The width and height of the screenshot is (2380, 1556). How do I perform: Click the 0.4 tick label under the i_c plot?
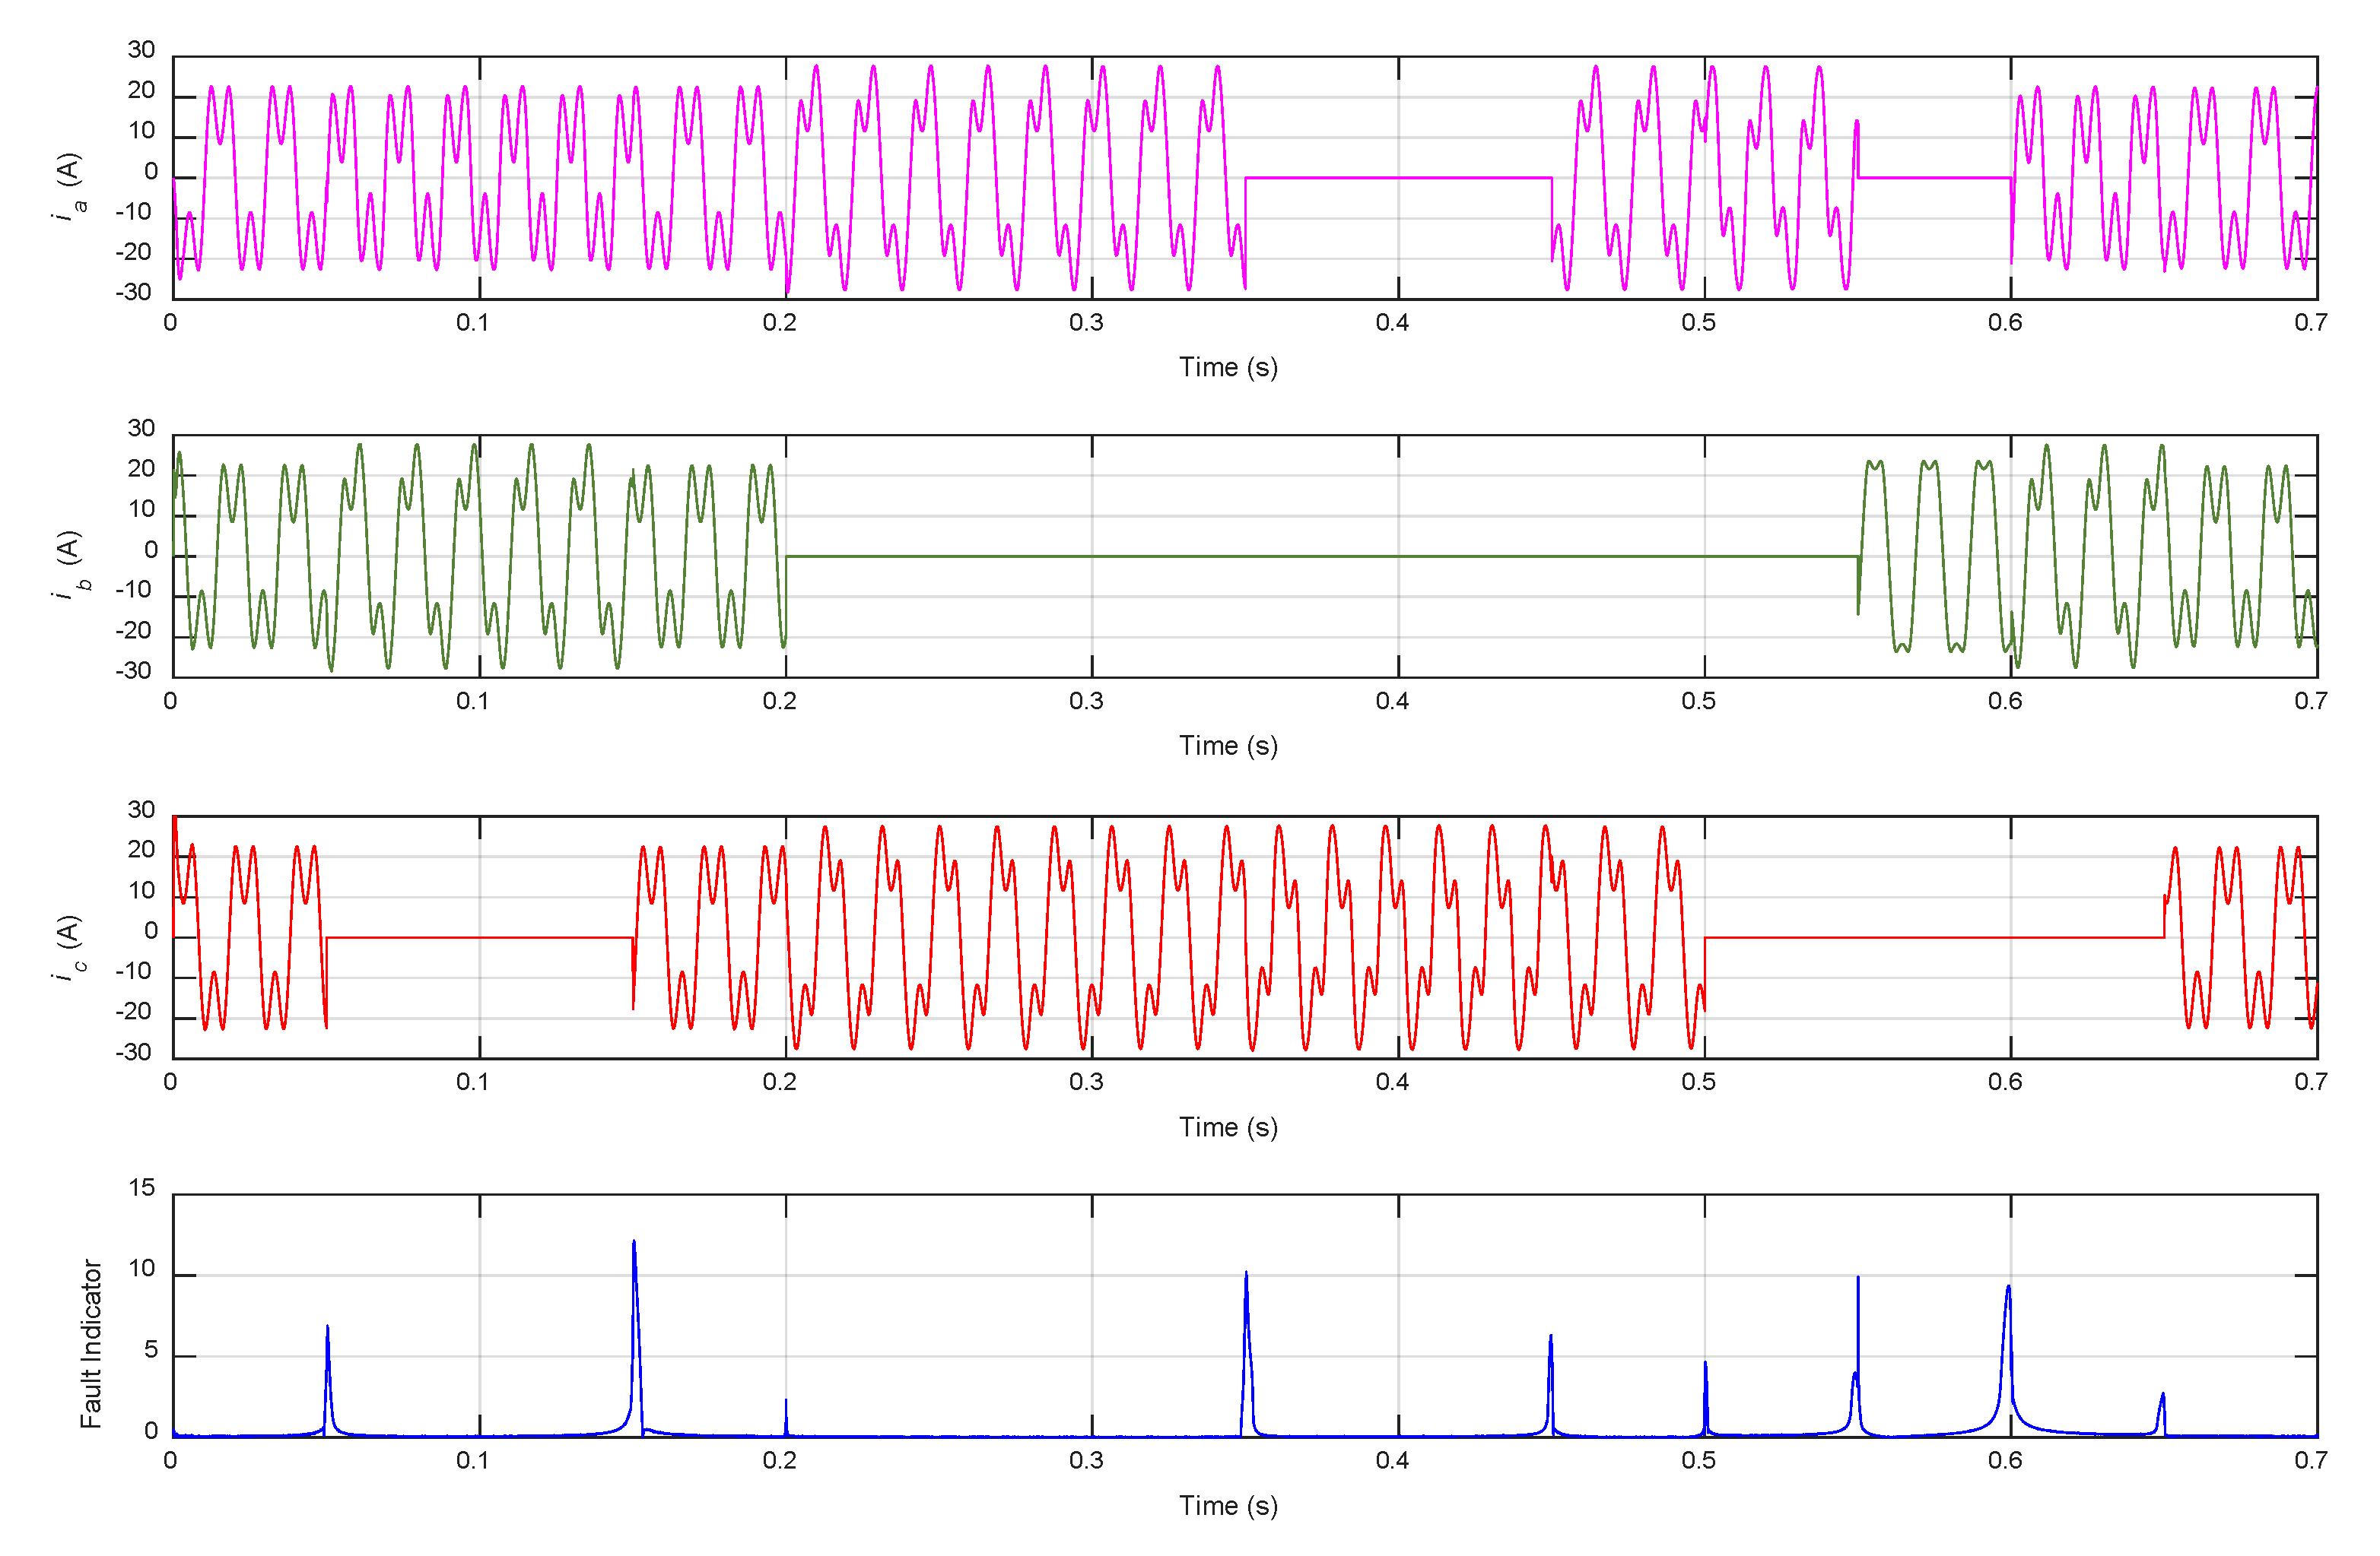point(1391,1082)
